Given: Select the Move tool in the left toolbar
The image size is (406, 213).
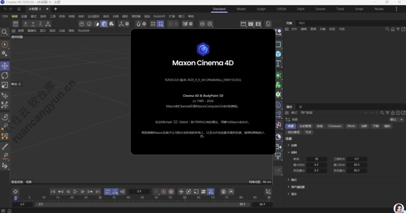Looking at the screenshot, I should click(x=5, y=66).
